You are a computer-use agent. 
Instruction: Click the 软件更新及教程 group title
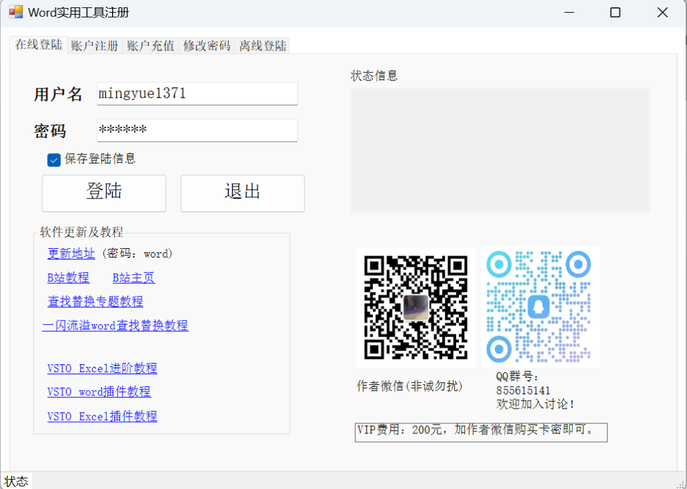pos(81,232)
